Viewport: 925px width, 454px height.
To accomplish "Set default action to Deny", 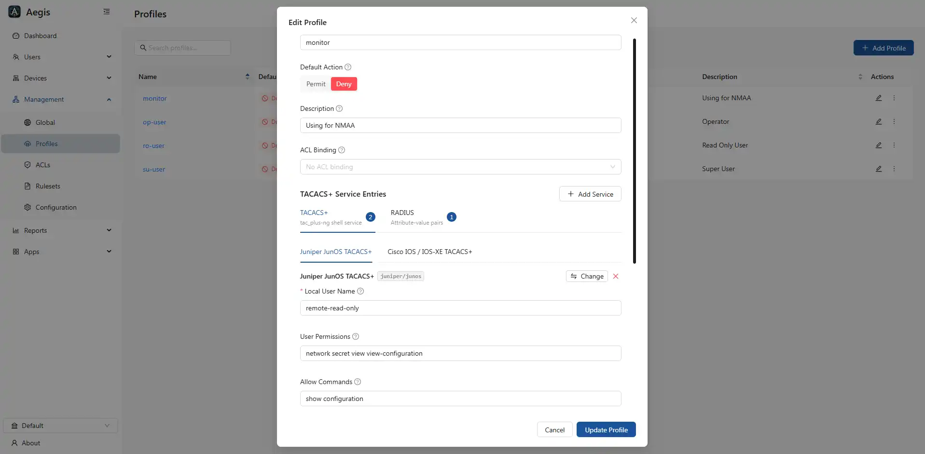I will 344,84.
